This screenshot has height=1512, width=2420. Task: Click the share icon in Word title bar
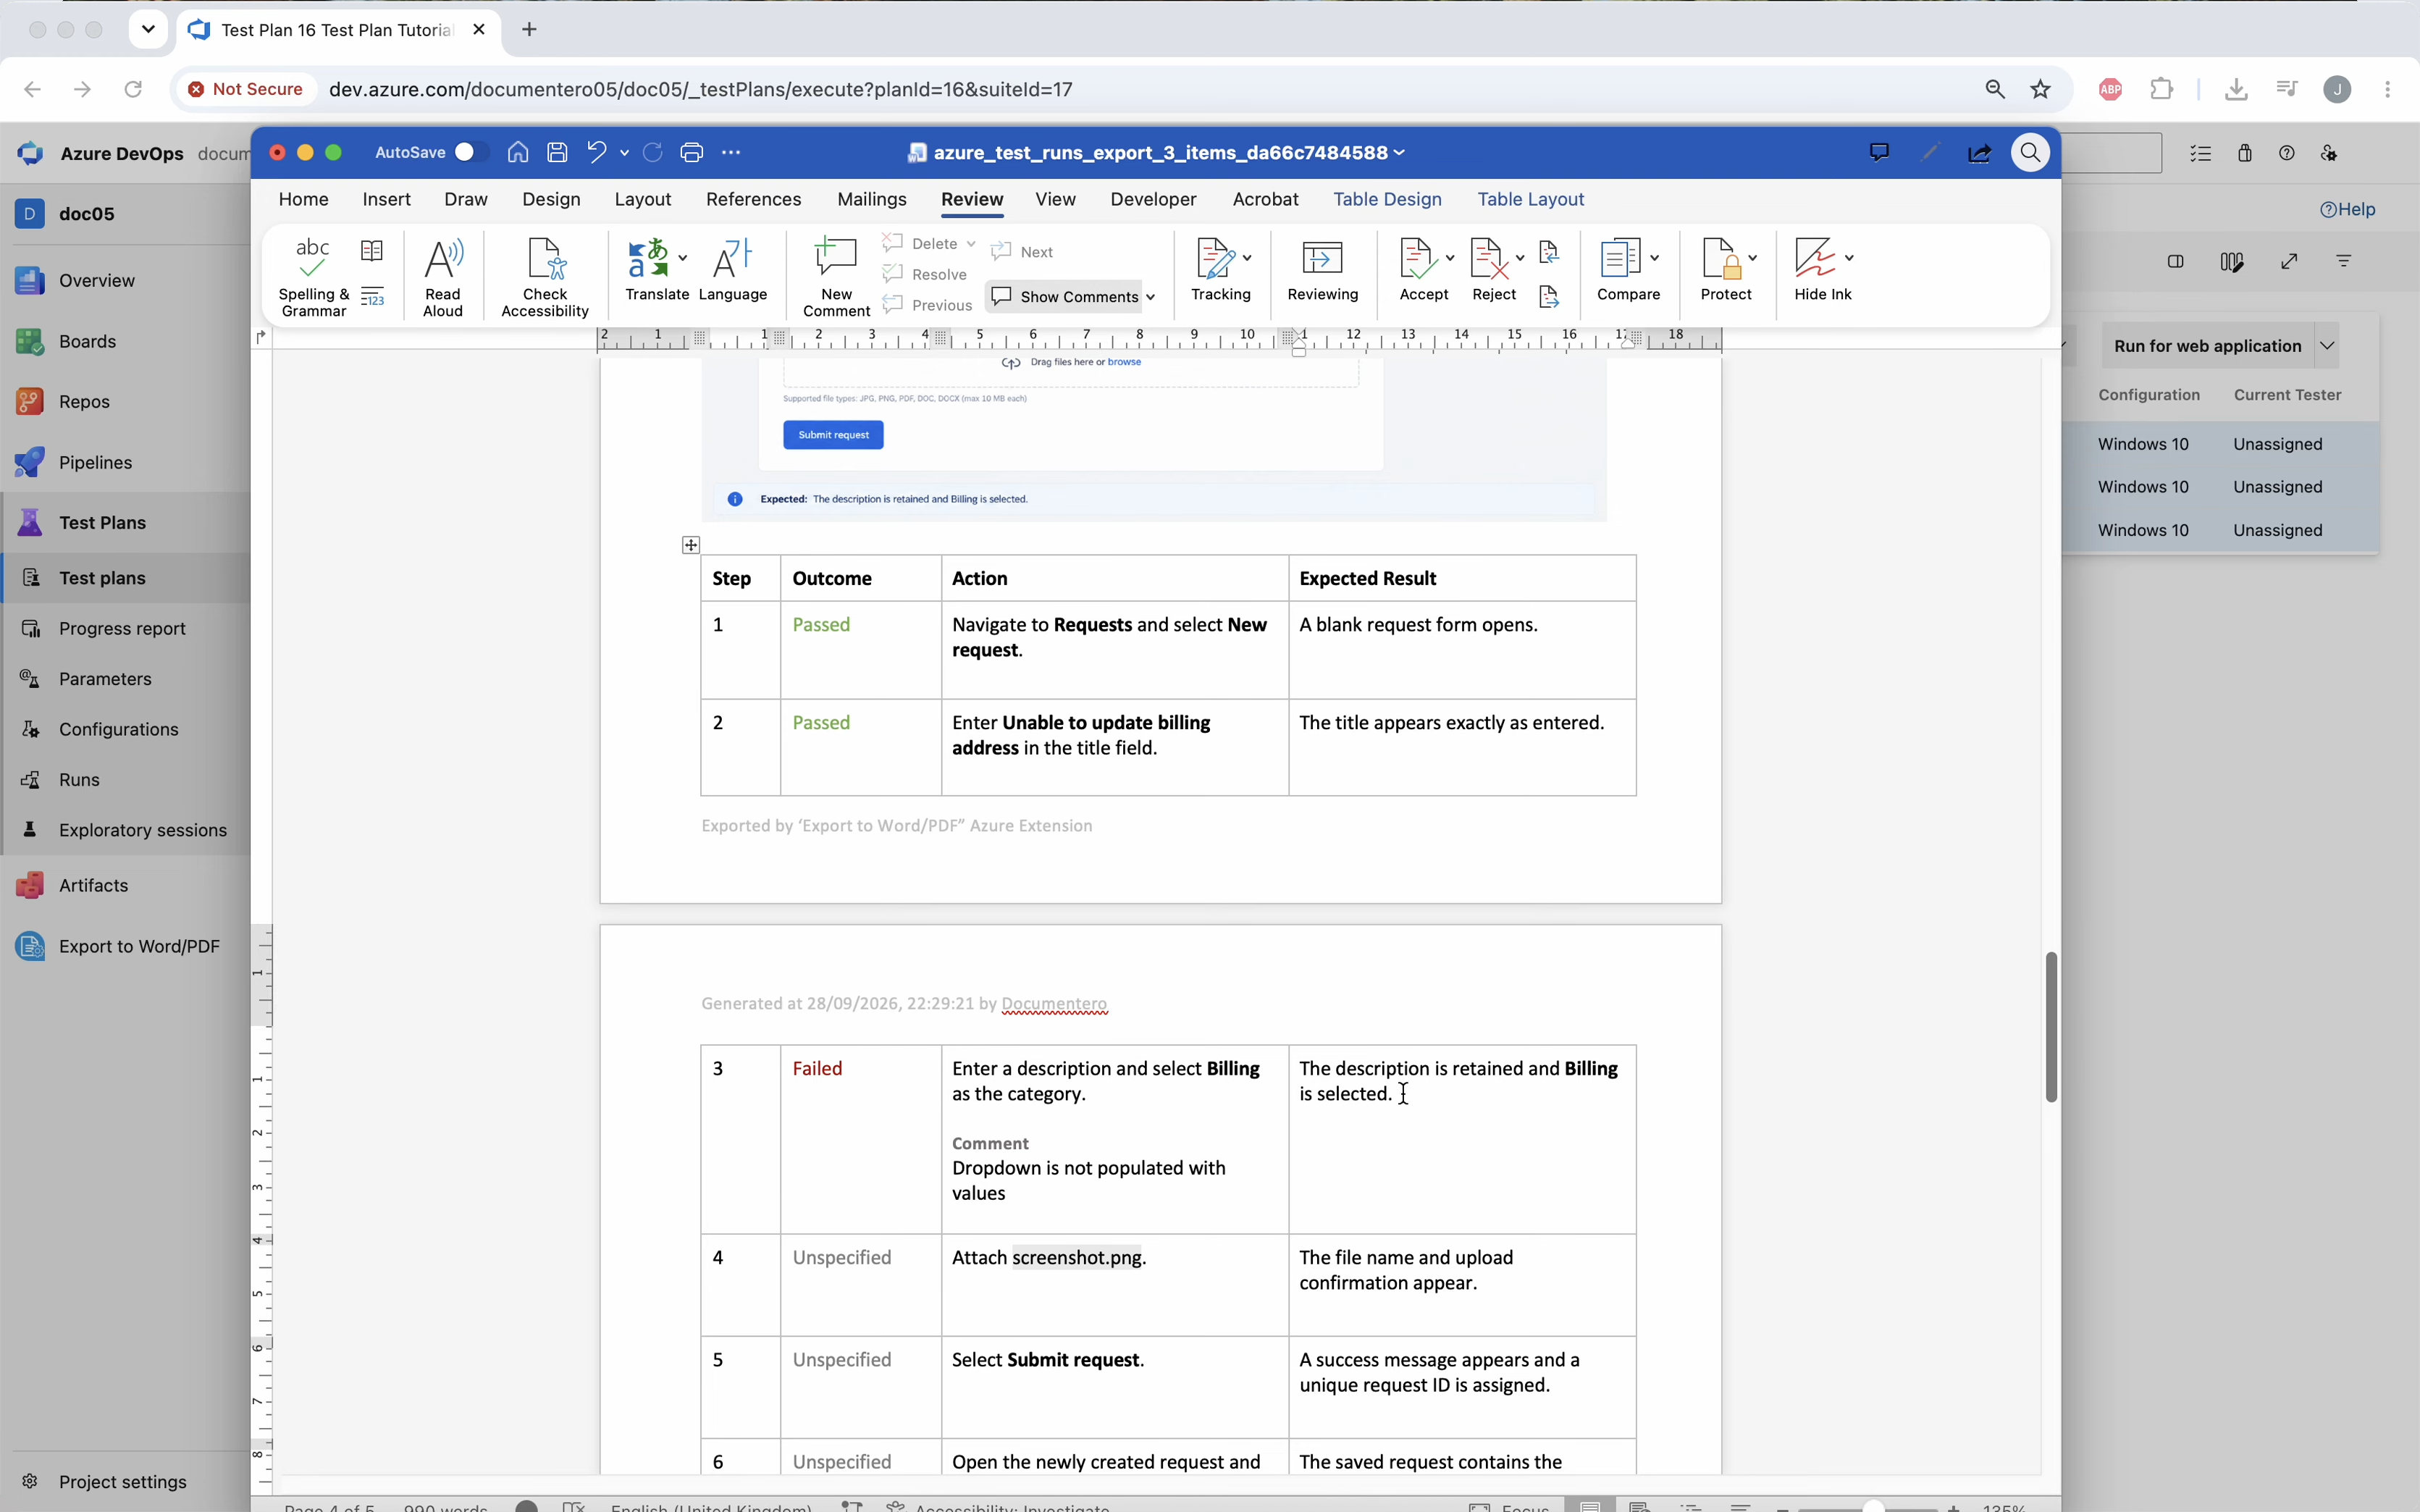tap(1979, 153)
